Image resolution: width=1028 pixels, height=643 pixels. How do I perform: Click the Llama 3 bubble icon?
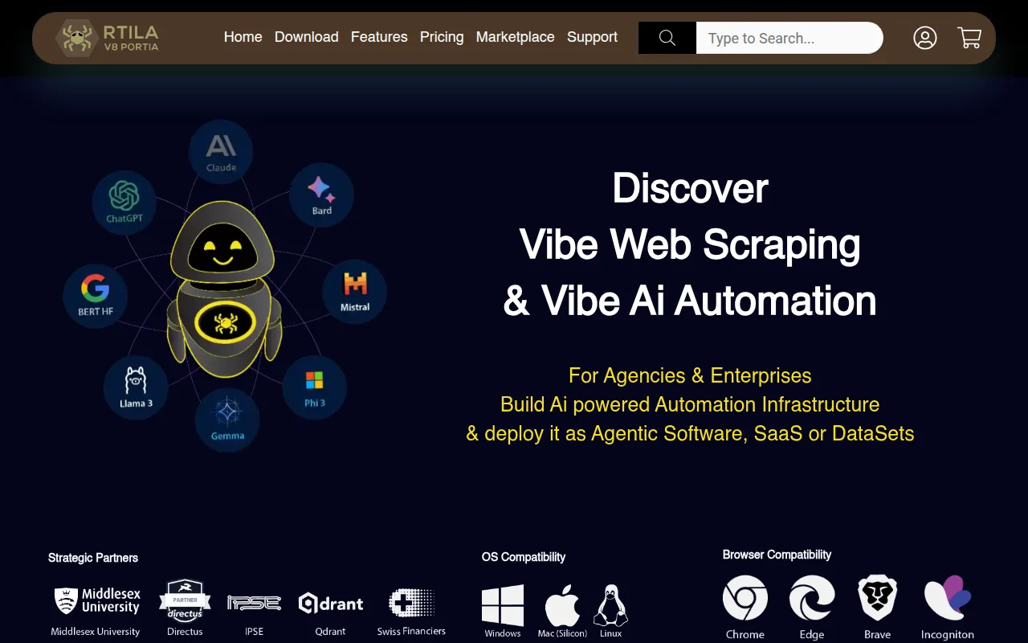click(136, 387)
